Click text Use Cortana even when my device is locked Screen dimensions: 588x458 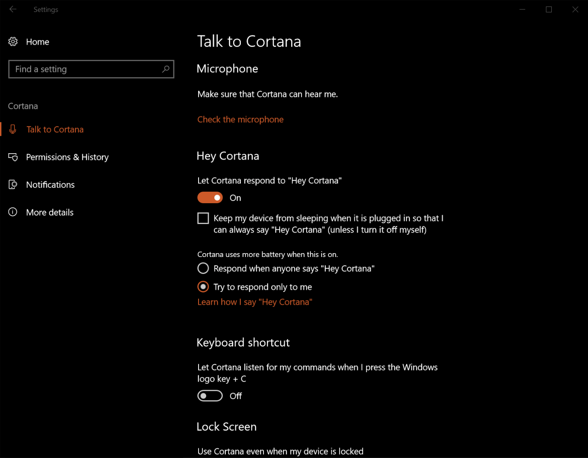[281, 451]
